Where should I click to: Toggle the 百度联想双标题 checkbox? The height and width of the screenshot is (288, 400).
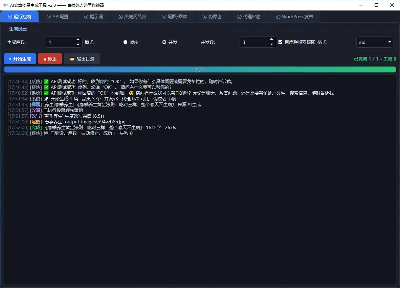coord(280,42)
